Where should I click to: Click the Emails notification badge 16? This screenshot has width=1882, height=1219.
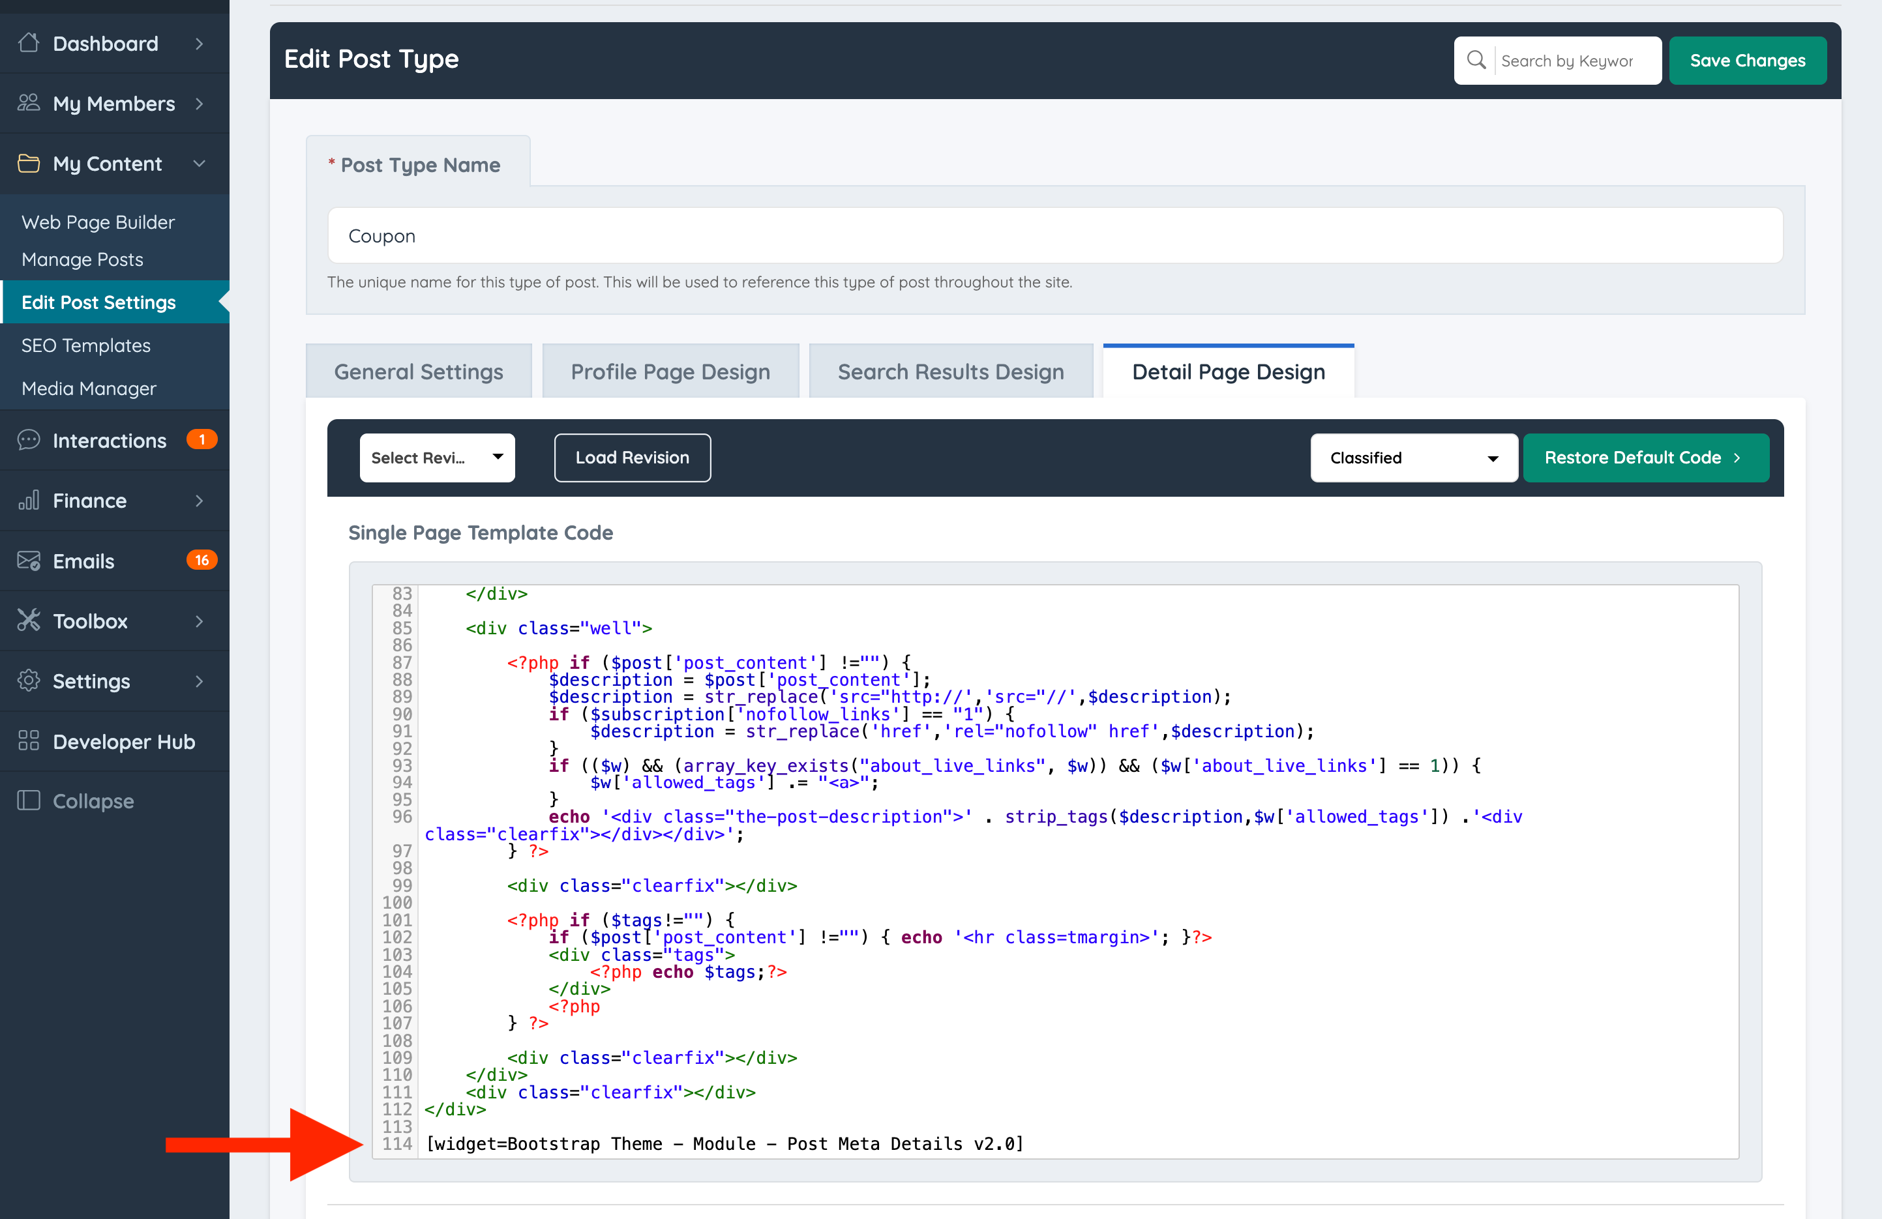(202, 561)
